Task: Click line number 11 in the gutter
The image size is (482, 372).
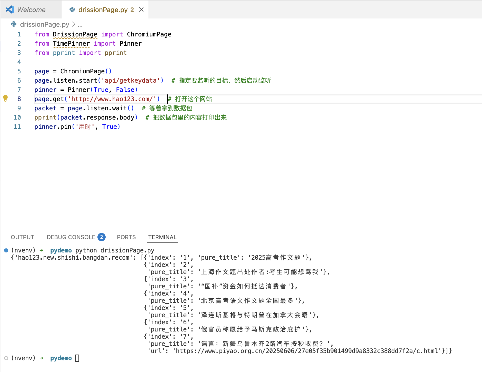Action: (x=17, y=127)
